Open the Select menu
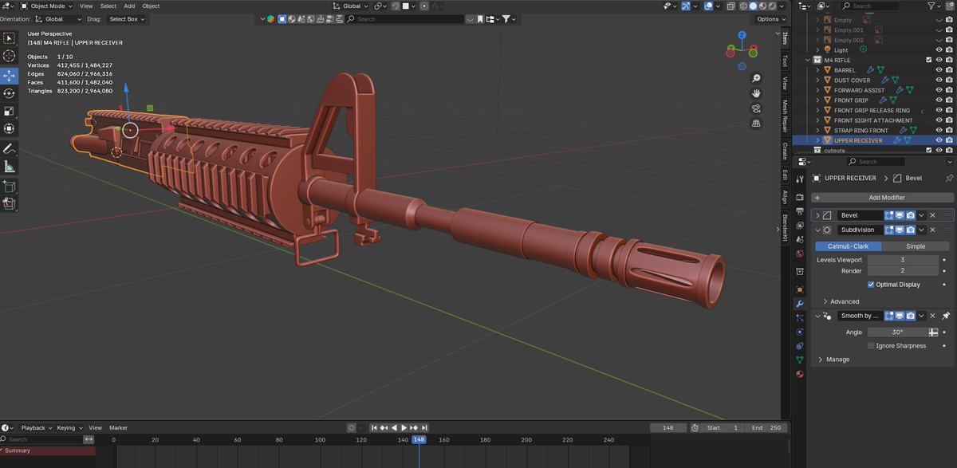The width and height of the screenshot is (957, 468). point(108,6)
